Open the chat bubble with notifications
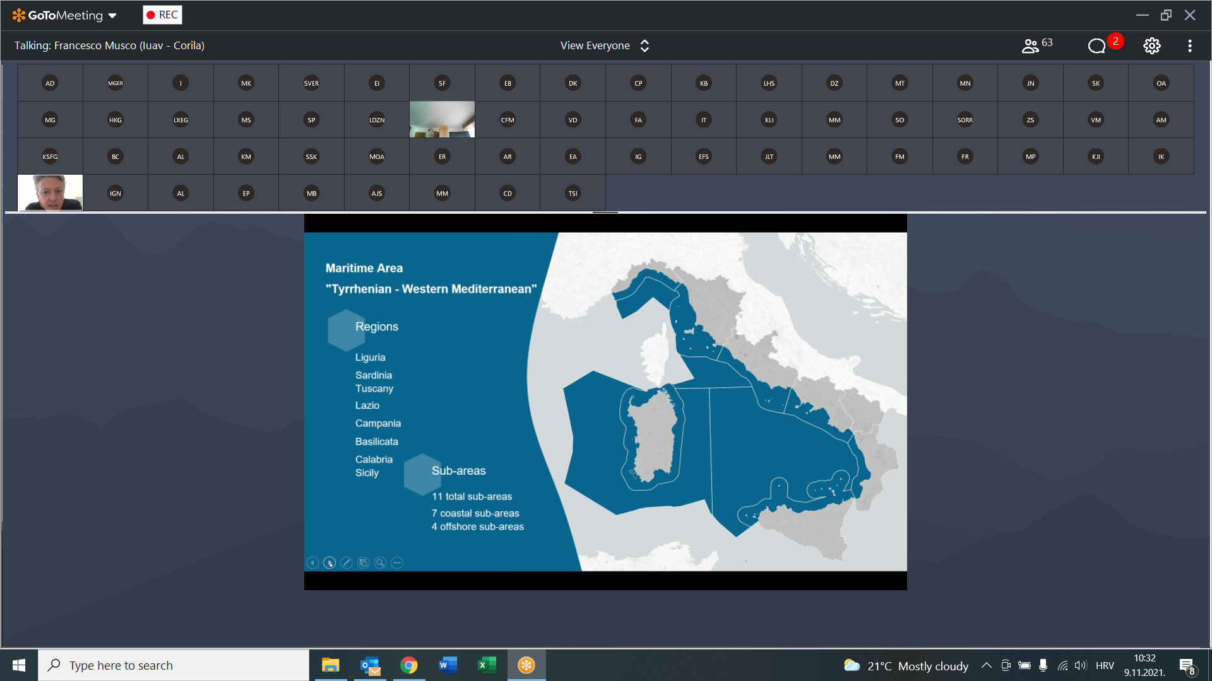Viewport: 1212px width, 681px height. tap(1097, 45)
